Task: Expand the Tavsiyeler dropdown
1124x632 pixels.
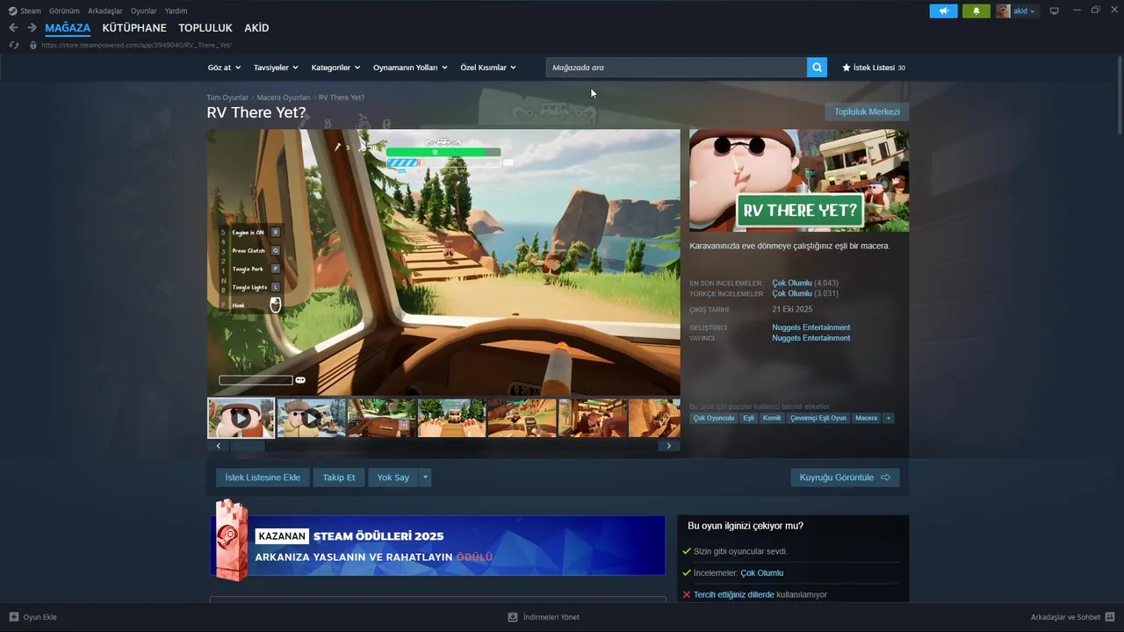Action: pos(276,68)
